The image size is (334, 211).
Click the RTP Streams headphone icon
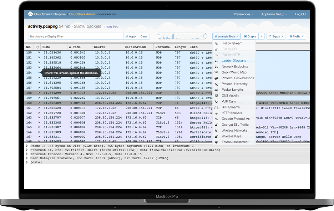coord(216,107)
